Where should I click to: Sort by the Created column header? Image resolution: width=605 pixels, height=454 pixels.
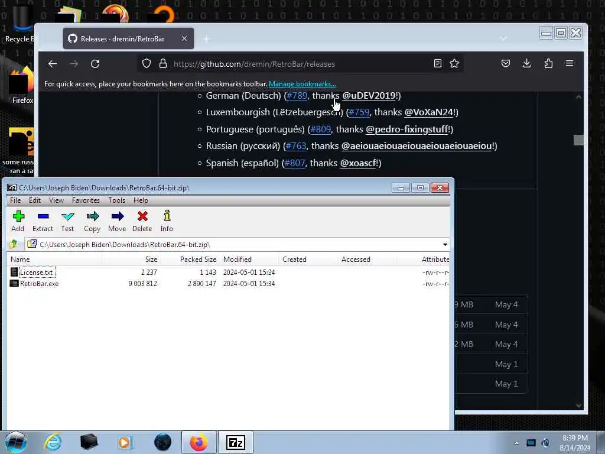(x=308, y=260)
